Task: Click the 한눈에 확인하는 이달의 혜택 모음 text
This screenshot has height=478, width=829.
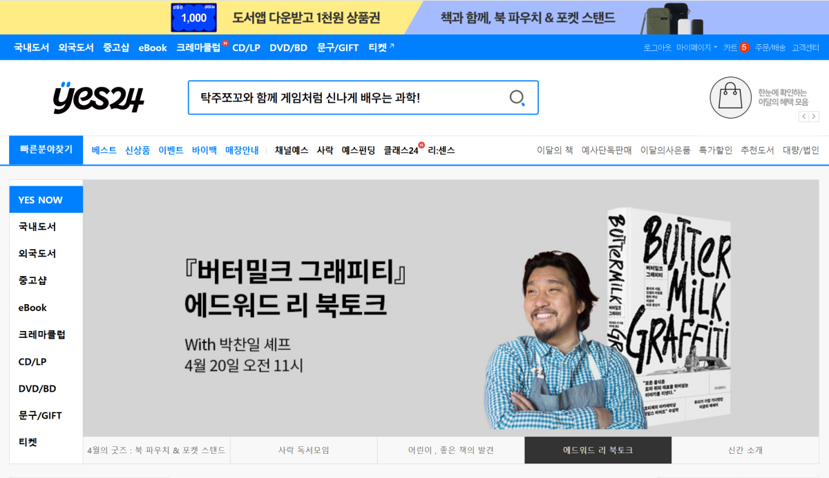Action: (x=783, y=97)
